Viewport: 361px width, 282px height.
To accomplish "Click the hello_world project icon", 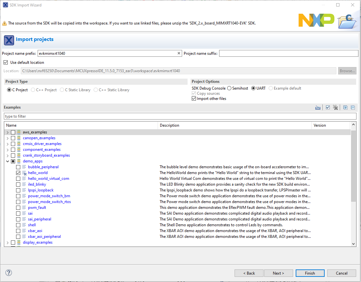I will pos(24,173).
